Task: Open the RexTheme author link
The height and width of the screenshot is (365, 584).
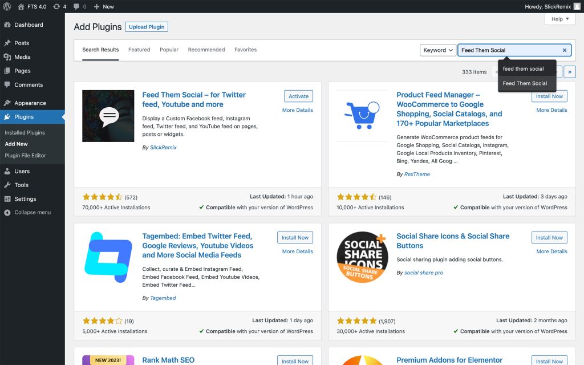Action: click(417, 174)
